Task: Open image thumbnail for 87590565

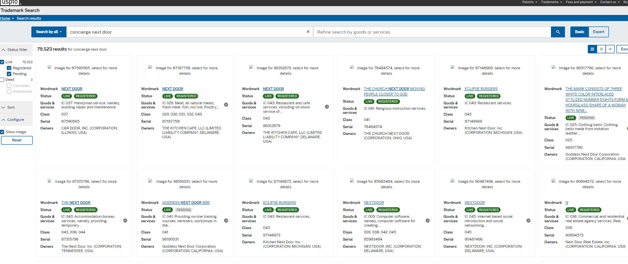Action: coord(84,70)
